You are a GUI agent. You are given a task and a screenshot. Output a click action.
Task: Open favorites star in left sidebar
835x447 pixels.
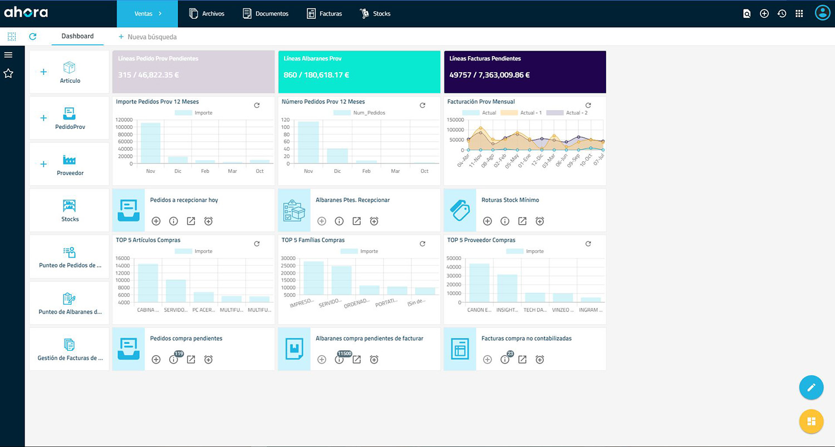[x=8, y=73]
